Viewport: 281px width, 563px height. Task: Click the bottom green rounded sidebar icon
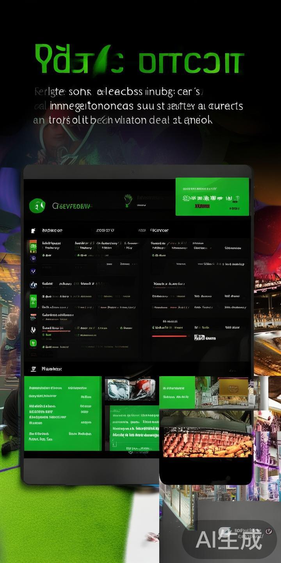33,343
